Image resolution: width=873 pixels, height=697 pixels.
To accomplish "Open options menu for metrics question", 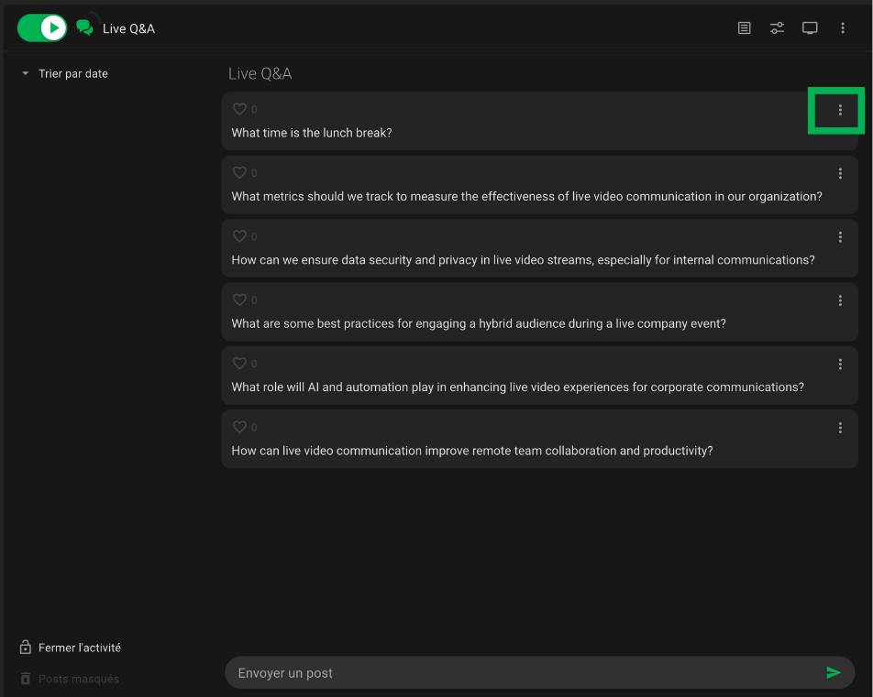I will (840, 173).
